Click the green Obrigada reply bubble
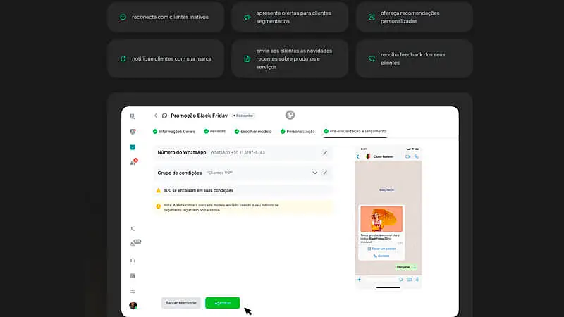The width and height of the screenshot is (564, 317). (x=406, y=267)
